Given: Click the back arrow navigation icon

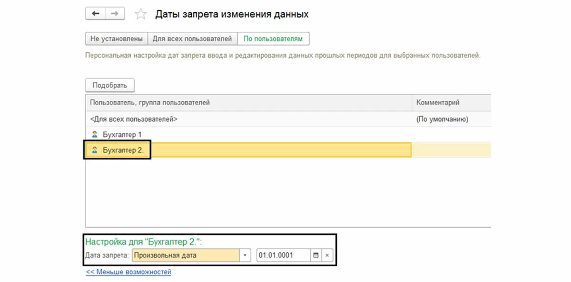Looking at the screenshot, I should pos(96,14).
